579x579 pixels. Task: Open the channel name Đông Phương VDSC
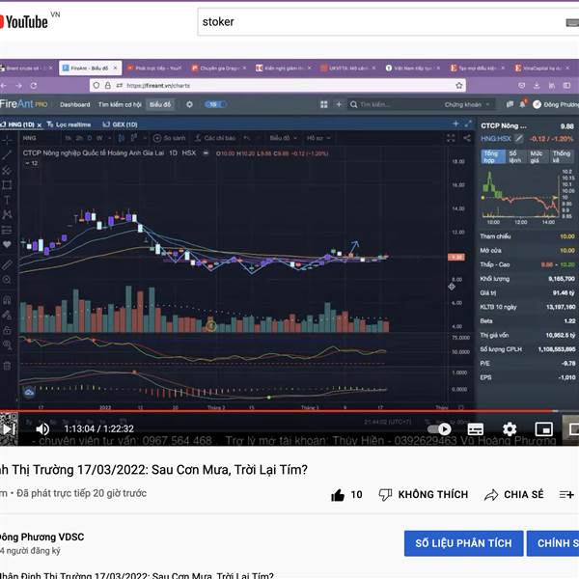click(x=42, y=537)
